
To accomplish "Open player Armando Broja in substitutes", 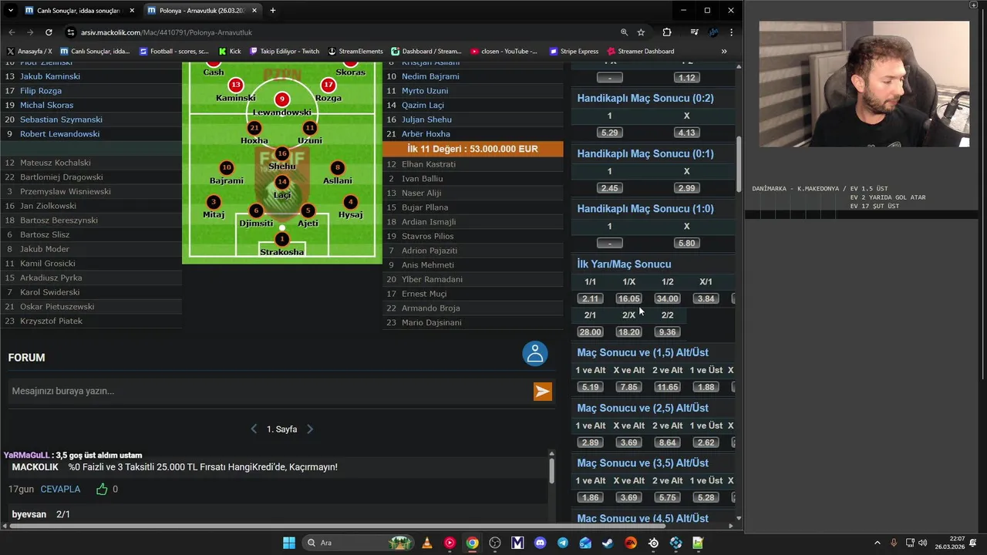I will point(431,308).
